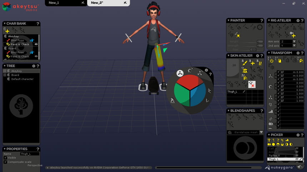This screenshot has width=307, height=172.
Task: Select Thigh_L in Skin Atelier joint list
Action: (232, 91)
